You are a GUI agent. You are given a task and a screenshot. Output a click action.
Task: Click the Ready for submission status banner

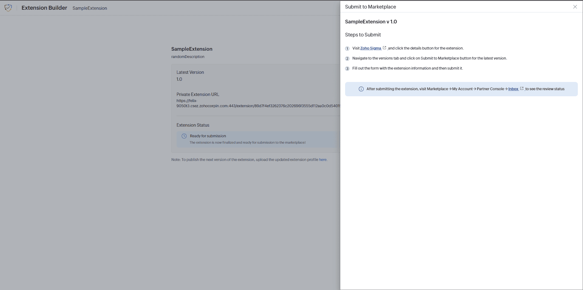[258, 139]
